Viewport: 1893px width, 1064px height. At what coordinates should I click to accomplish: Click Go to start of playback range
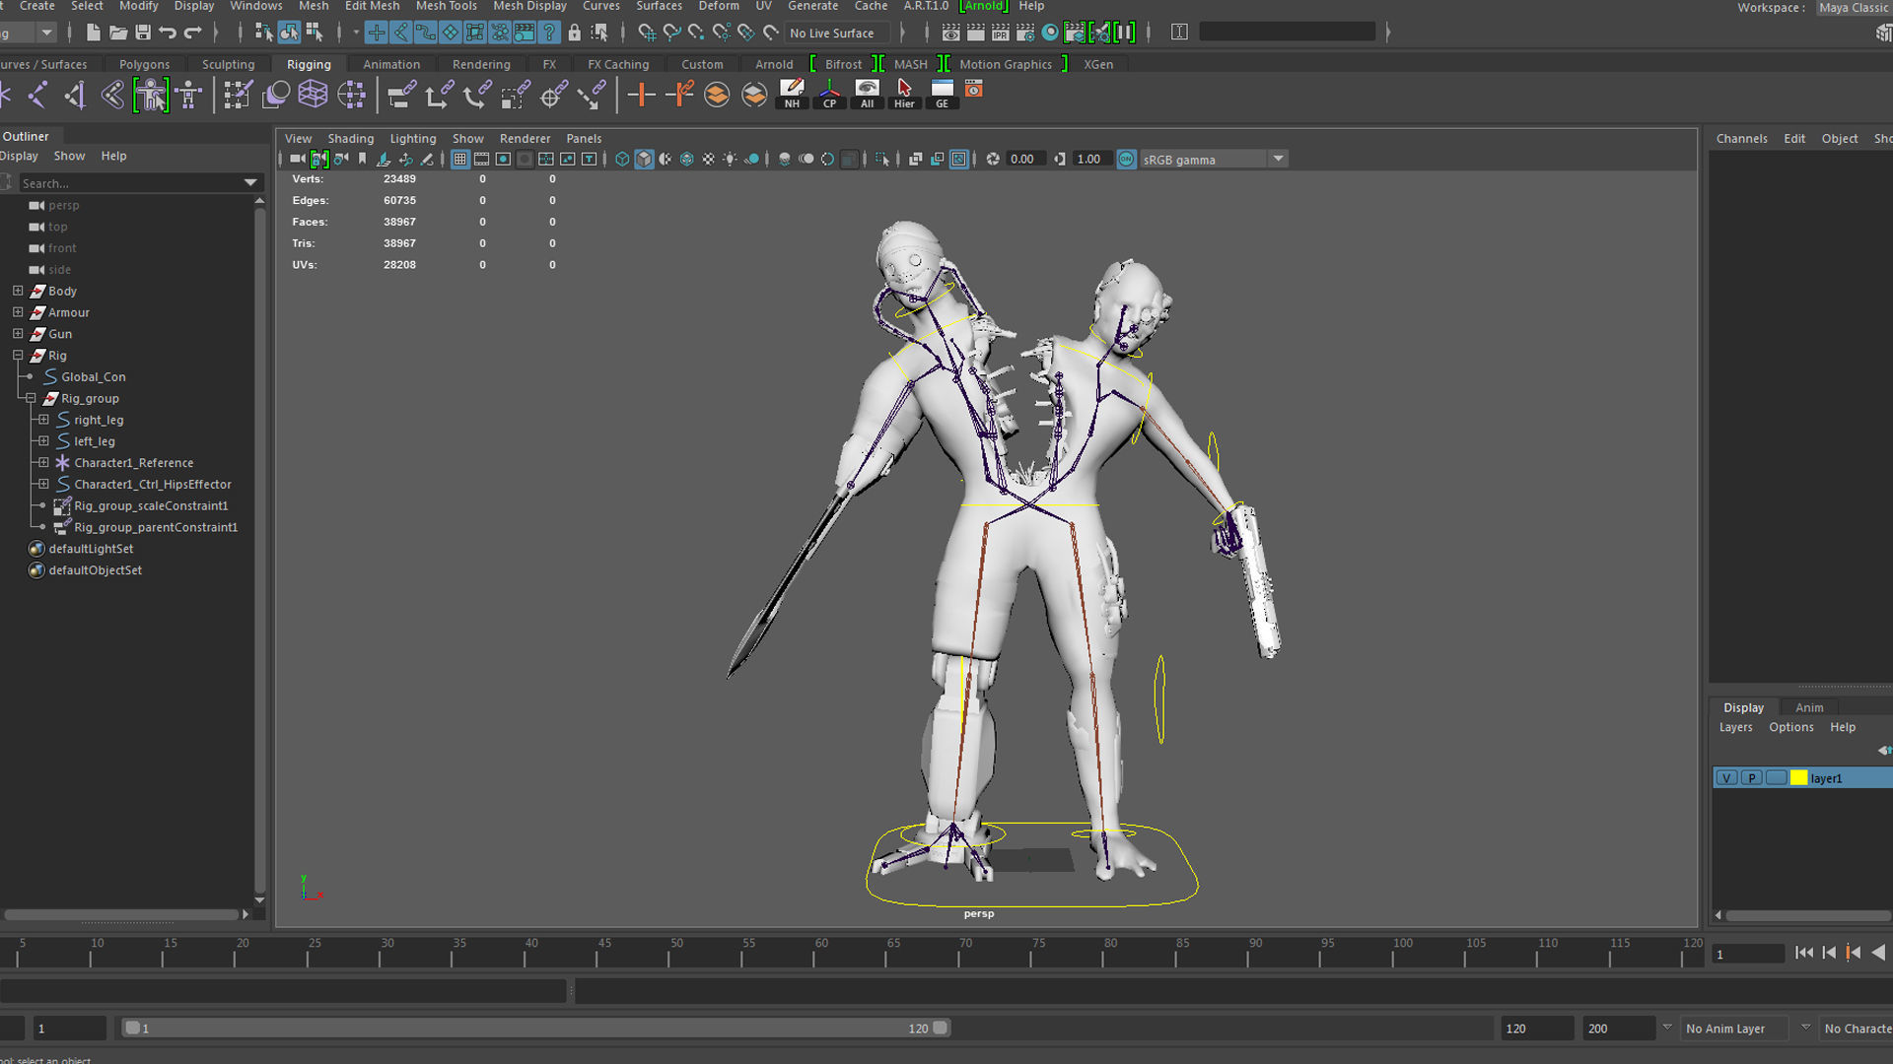(x=1804, y=953)
